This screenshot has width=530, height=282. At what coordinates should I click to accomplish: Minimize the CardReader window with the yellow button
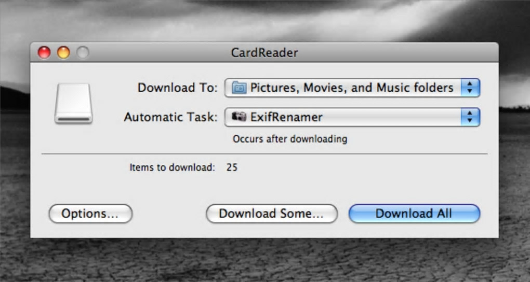(63, 52)
